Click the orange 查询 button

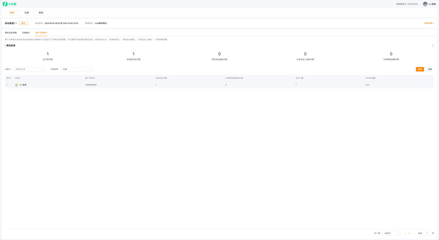pyautogui.click(x=420, y=69)
